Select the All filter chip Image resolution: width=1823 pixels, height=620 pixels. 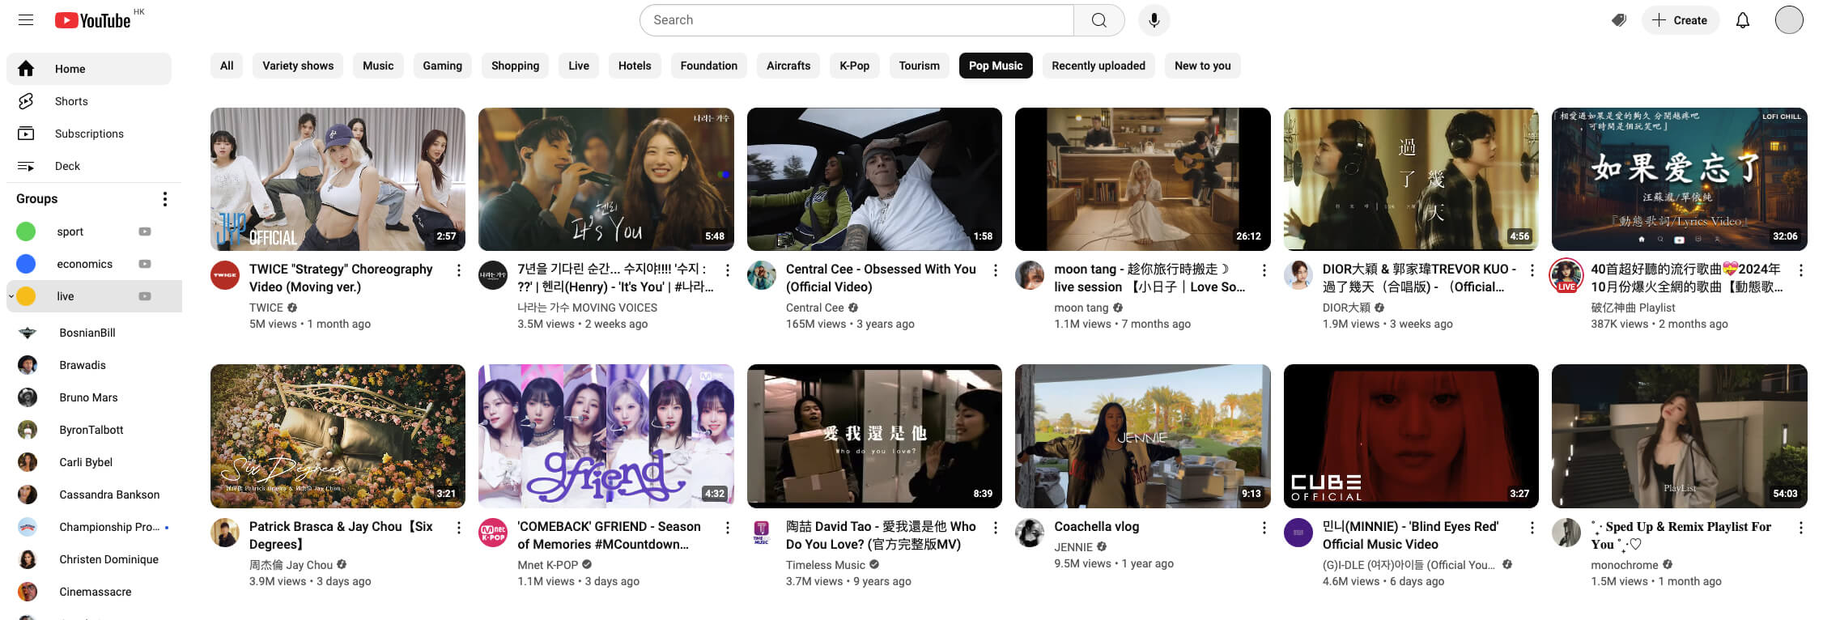[x=227, y=66]
